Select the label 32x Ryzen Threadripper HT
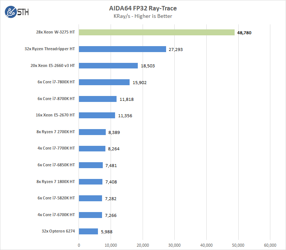 [x=50, y=49]
